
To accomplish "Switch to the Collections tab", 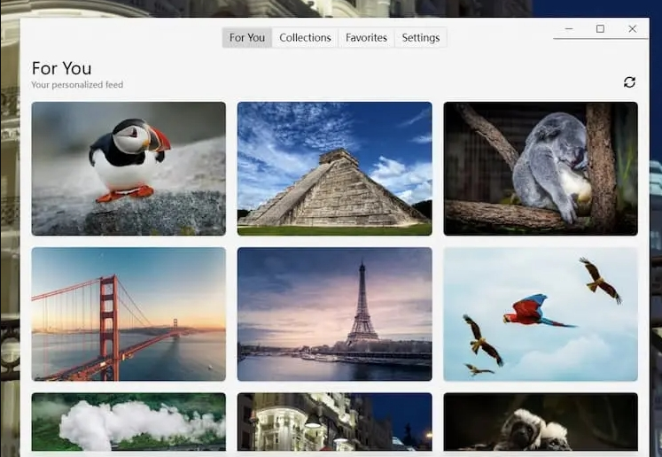I will [x=305, y=38].
